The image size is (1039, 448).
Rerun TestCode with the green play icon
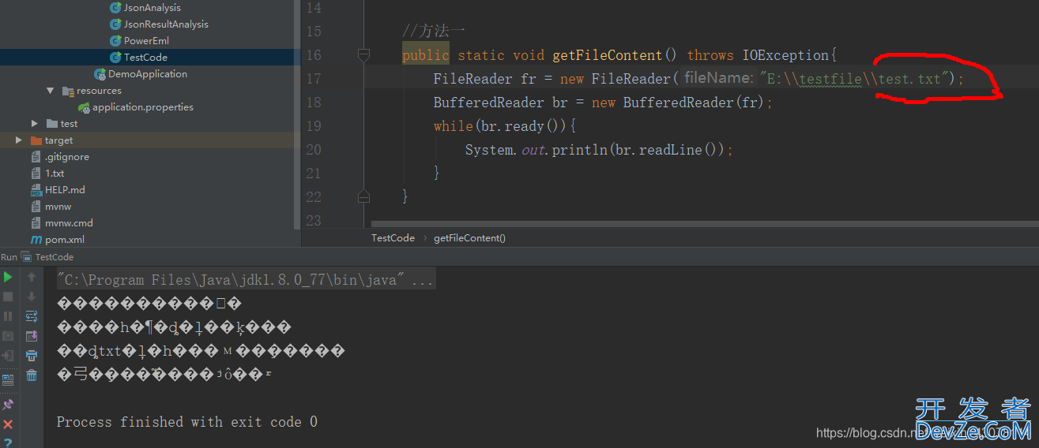(8, 277)
